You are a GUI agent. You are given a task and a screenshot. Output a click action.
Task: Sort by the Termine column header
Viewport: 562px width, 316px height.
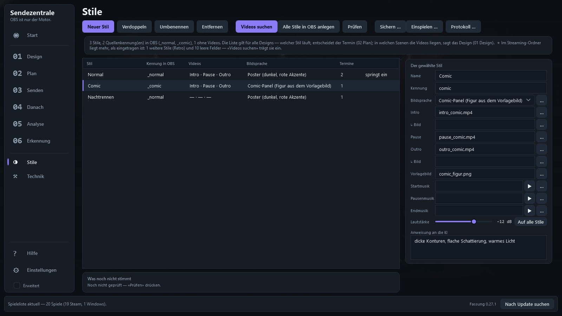pos(346,64)
